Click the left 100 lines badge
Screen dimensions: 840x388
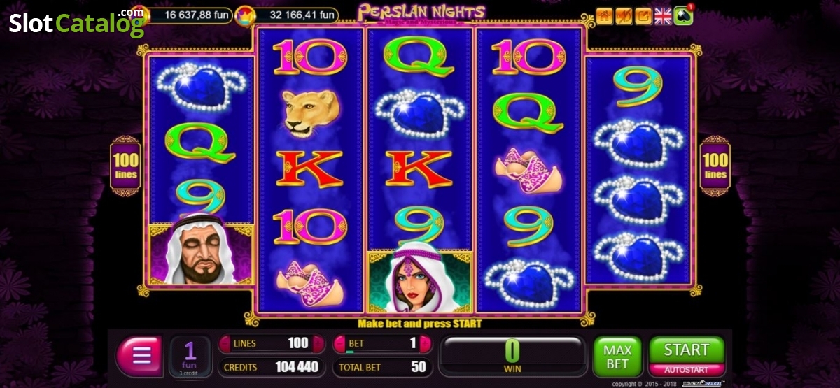tap(125, 165)
